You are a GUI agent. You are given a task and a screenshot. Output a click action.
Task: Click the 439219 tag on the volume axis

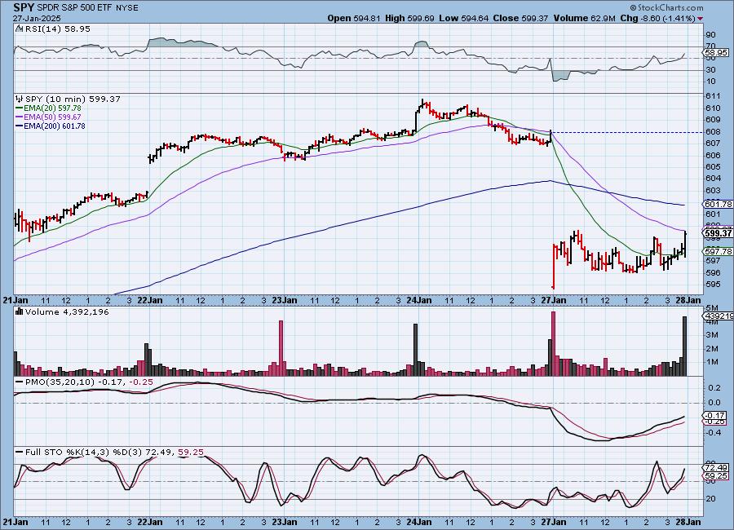point(718,316)
